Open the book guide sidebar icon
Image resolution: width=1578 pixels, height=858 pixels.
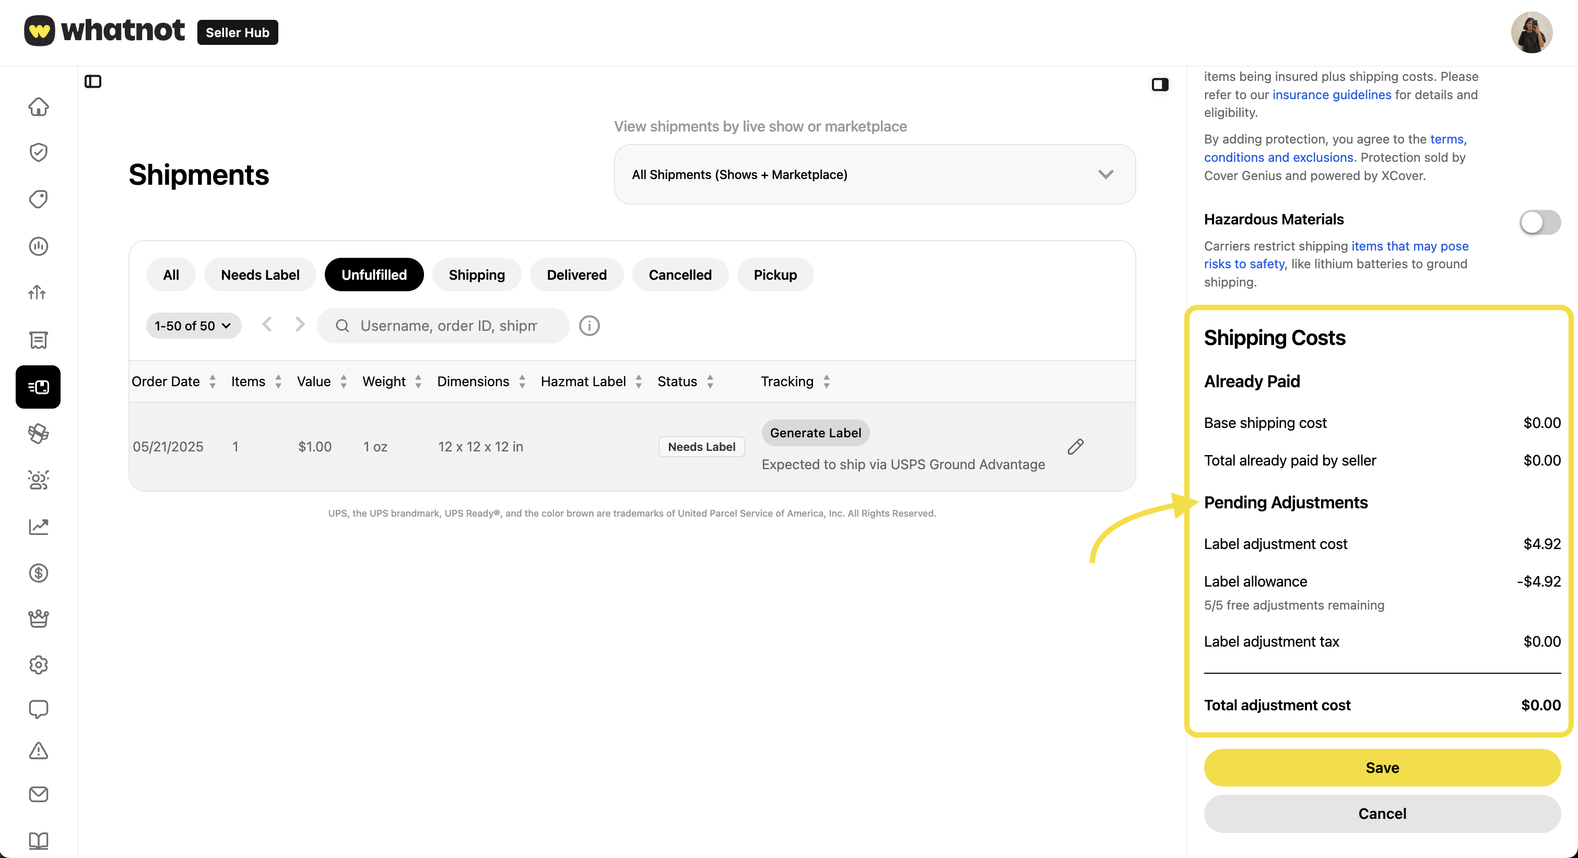coord(39,840)
